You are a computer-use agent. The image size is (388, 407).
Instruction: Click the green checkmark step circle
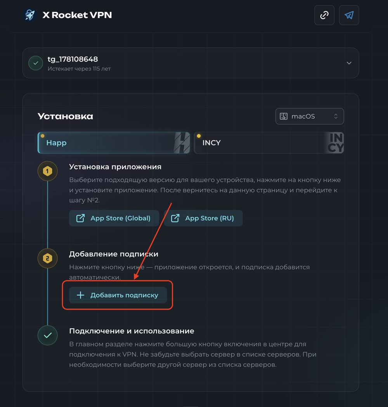48,335
